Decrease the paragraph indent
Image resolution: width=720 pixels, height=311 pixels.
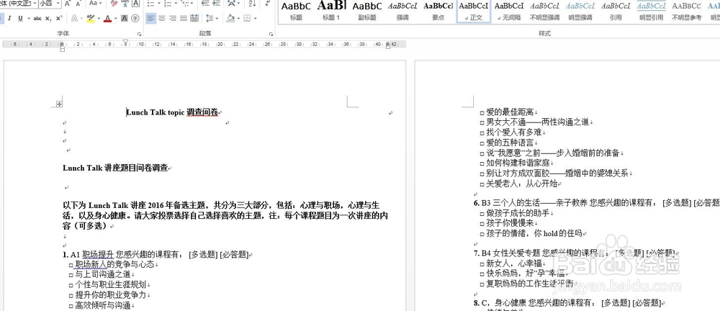click(x=204, y=4)
